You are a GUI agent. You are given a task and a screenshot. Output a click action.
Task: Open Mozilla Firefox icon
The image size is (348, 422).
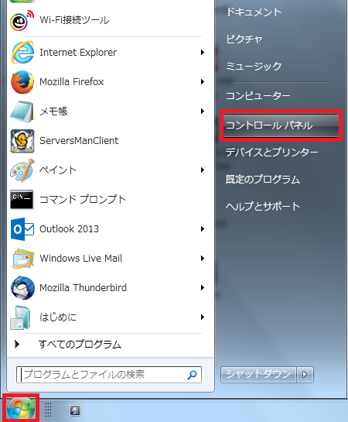click(22, 82)
